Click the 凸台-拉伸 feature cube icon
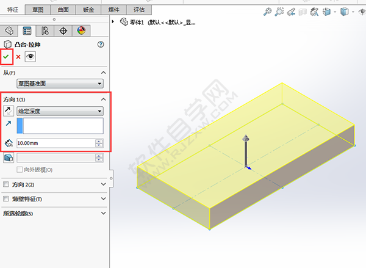 [7, 45]
